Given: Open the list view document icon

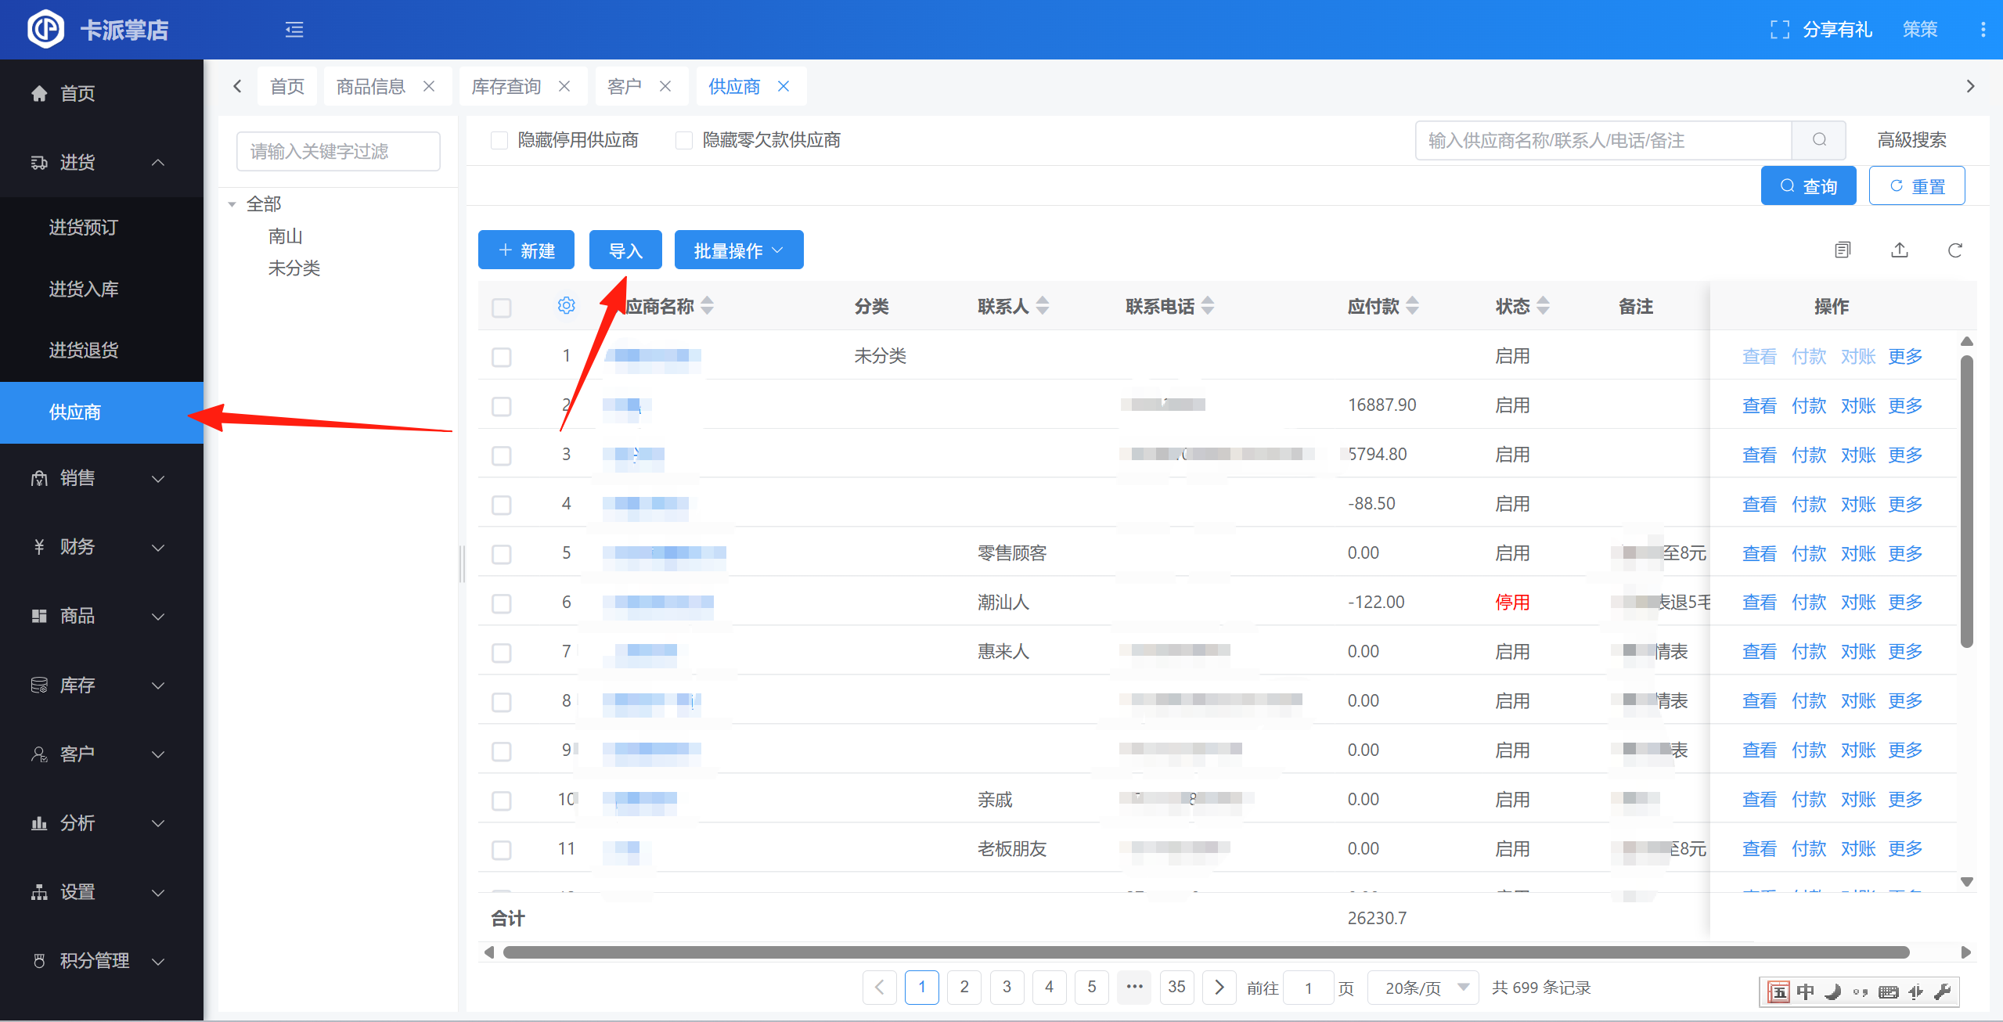Looking at the screenshot, I should coord(1843,250).
